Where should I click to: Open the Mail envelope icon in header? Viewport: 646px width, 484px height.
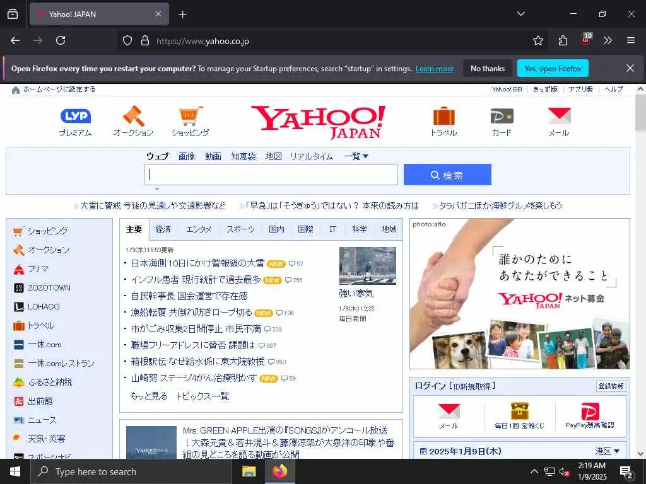tap(559, 116)
